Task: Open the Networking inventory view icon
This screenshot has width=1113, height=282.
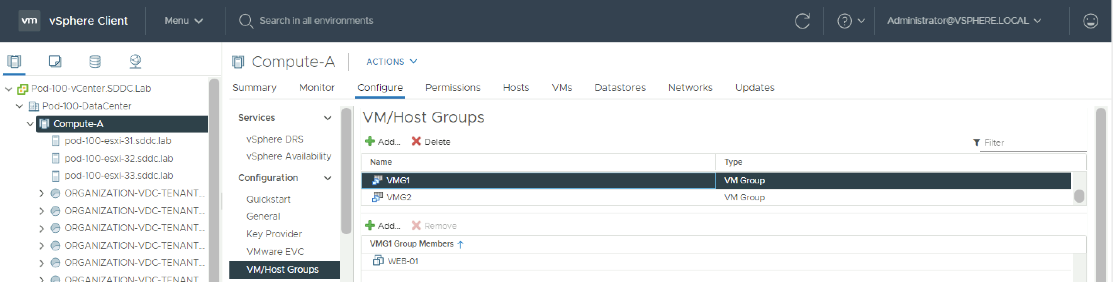Action: (135, 61)
